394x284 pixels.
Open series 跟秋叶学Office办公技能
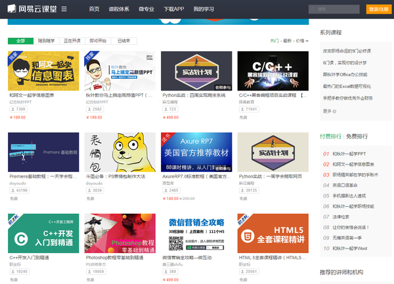[x=345, y=75]
